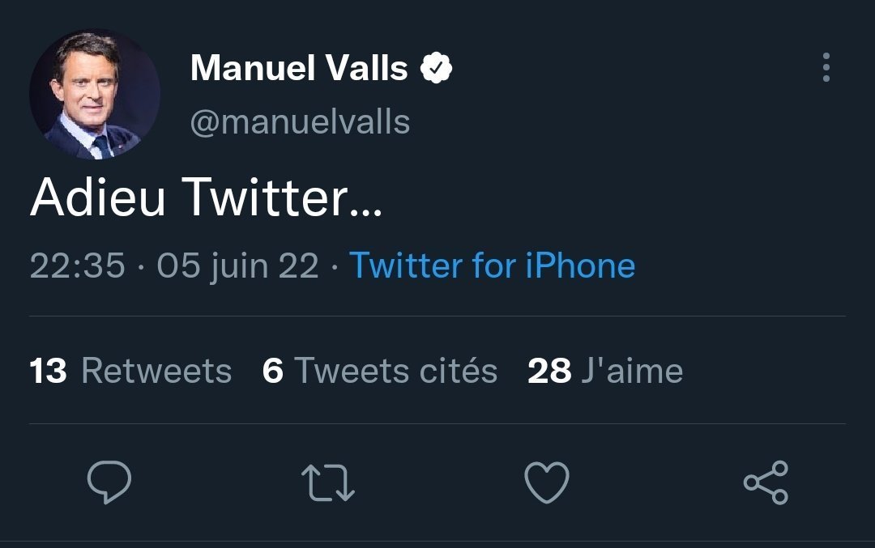Click the verified badge next to Manuel Valls
This screenshot has width=875, height=548.
436,69
